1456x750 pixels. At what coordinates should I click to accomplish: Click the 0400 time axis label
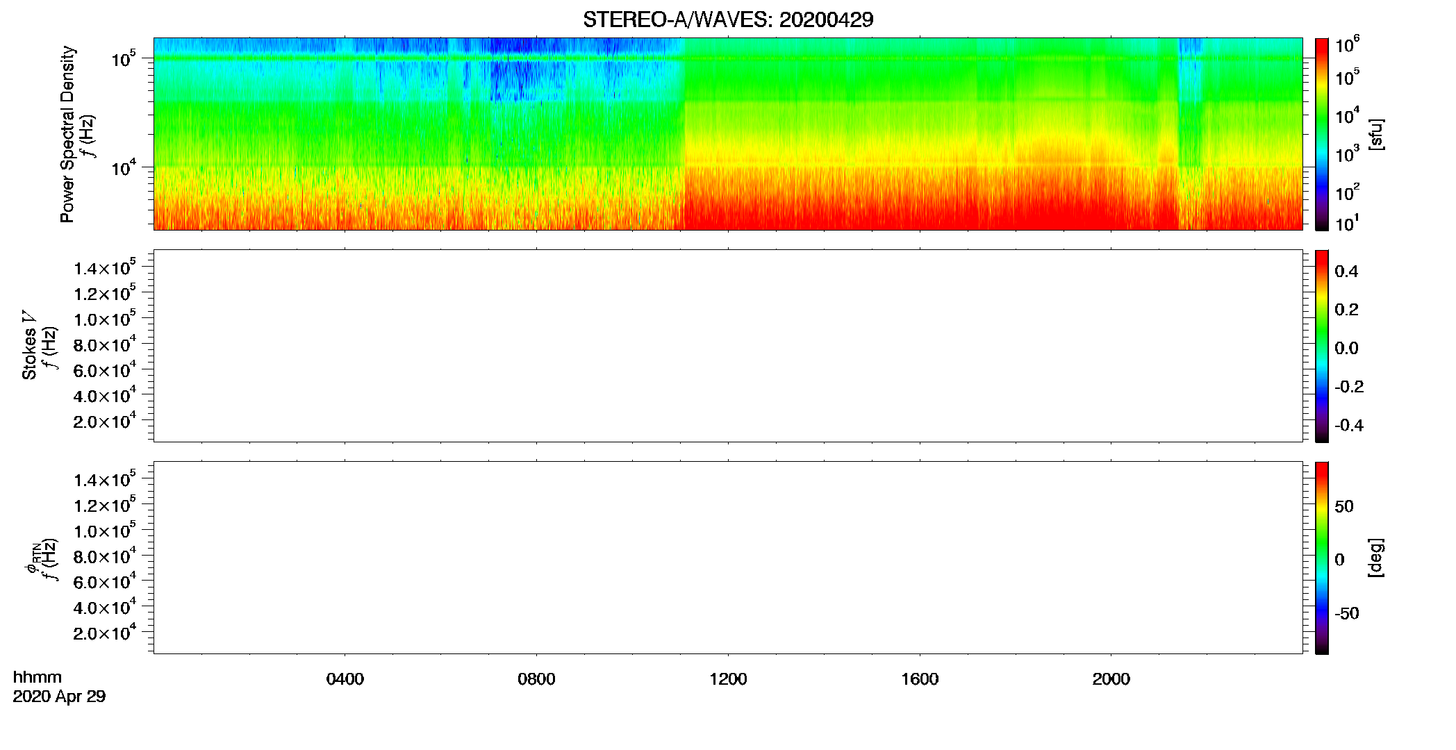(x=345, y=679)
